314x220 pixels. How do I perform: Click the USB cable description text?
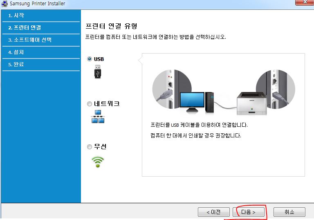point(199,125)
